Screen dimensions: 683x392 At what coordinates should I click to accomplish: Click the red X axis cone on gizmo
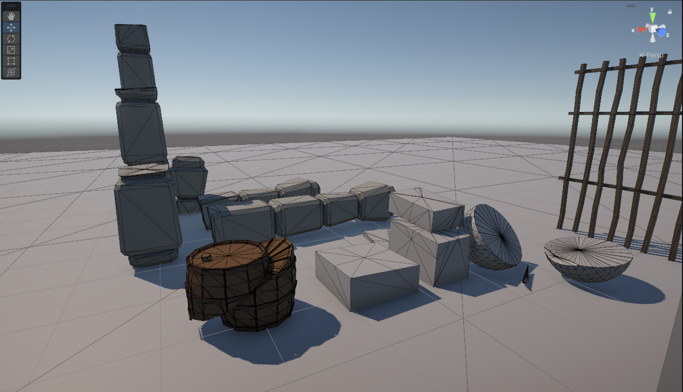point(642,30)
